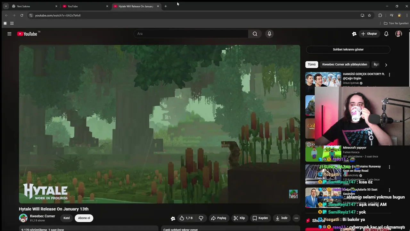
Task: Open a new browser tab with plus
Action: click(x=166, y=6)
